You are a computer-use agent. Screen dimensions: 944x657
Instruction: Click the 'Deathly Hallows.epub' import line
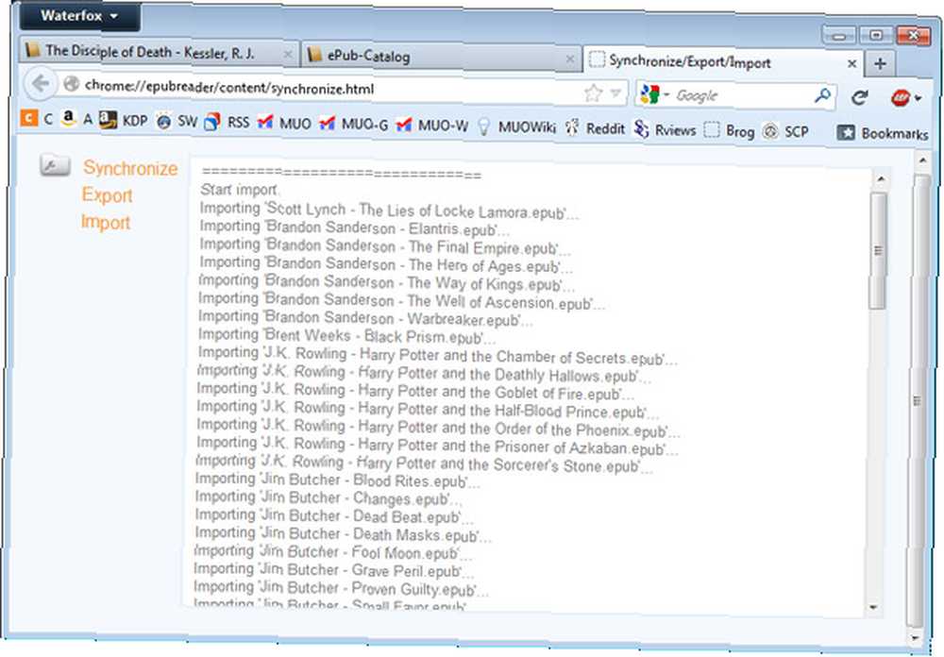click(424, 374)
